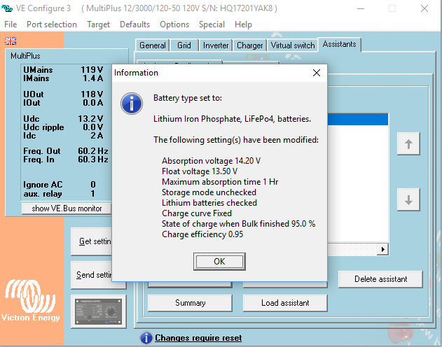Minimize the VE Configure 3 window
The image size is (442, 347).
(361, 8)
